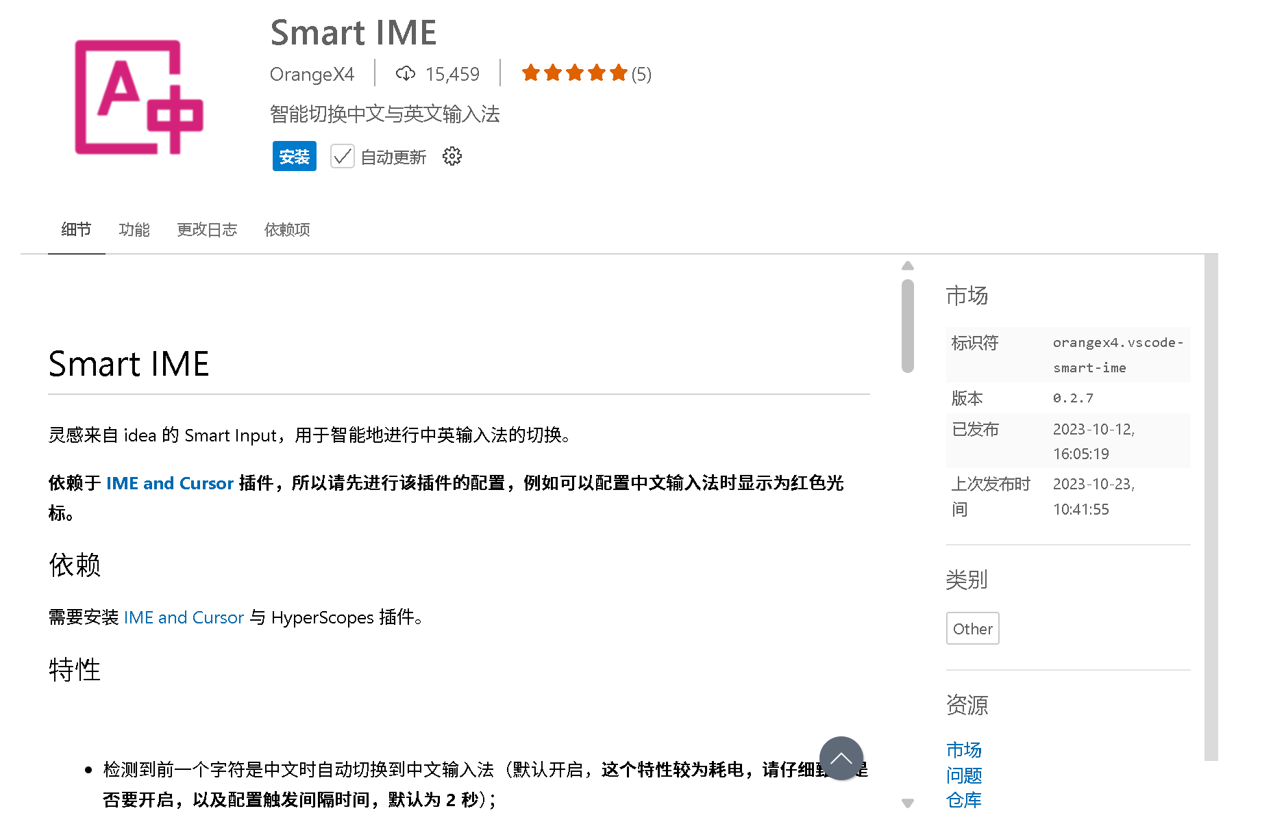The height and width of the screenshot is (813, 1273).
Task: Install the Smart IME extension
Action: (295, 157)
